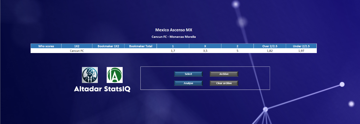
Task: Click the Archive button
Action: click(x=224, y=74)
